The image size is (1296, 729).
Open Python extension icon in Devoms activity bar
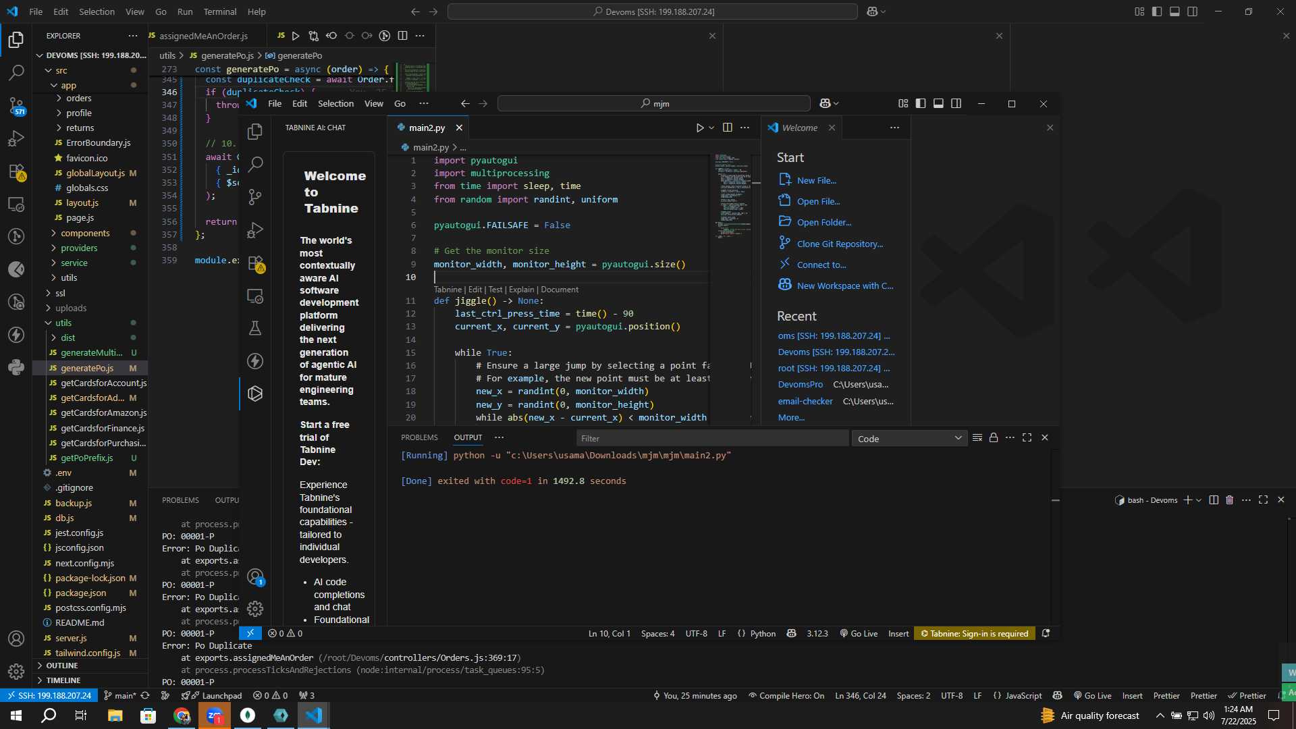coord(16,367)
